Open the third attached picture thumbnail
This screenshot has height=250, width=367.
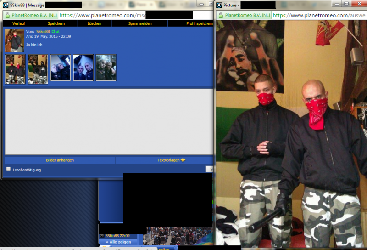(x=61, y=68)
